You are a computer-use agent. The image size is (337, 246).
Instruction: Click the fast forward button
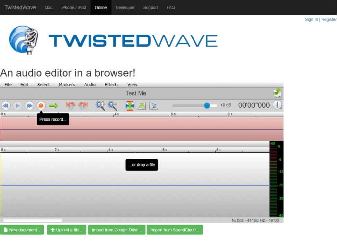(x=29, y=106)
